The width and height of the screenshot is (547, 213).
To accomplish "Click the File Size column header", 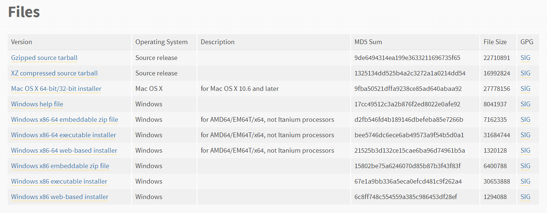I will (x=495, y=42).
